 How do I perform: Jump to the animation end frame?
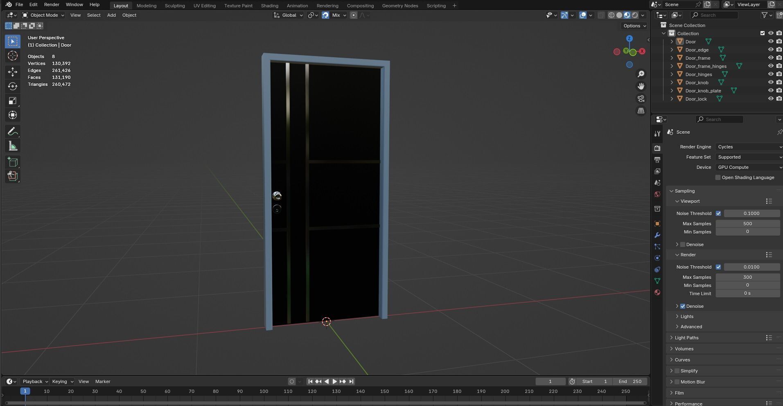click(351, 381)
